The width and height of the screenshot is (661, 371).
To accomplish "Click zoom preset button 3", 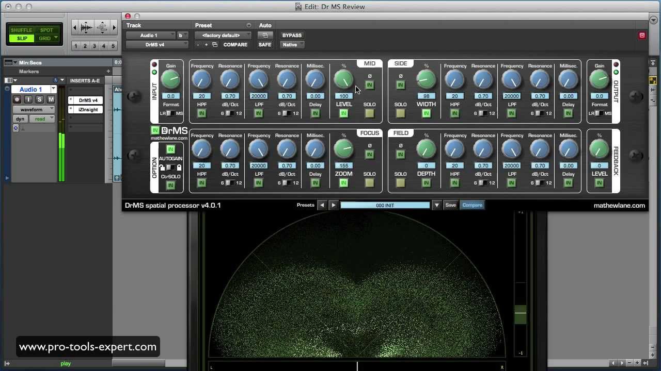I will [x=94, y=46].
